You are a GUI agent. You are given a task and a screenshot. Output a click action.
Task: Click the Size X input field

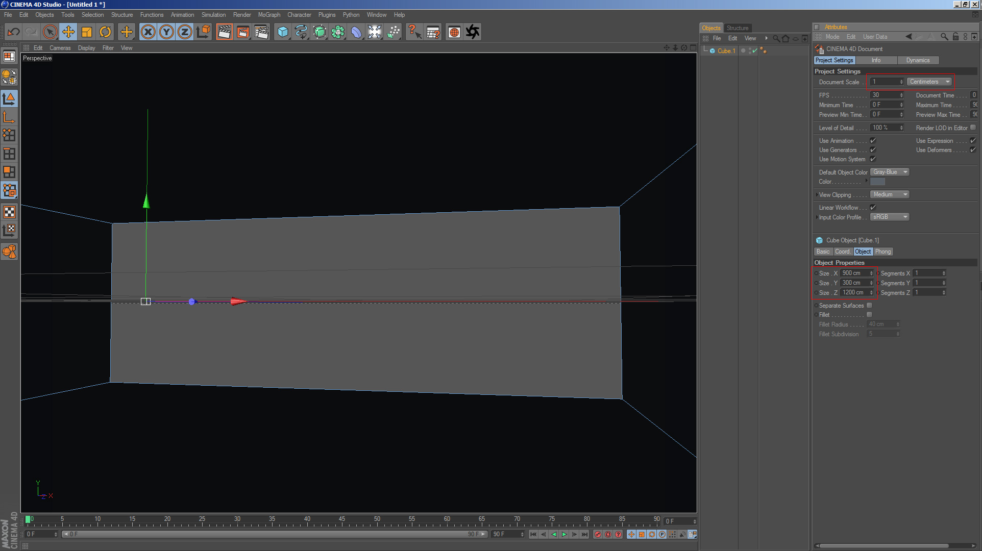(x=854, y=273)
